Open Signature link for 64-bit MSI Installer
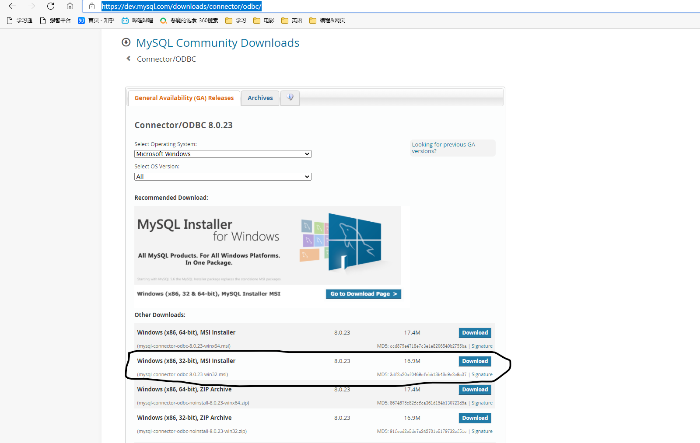This screenshot has width=700, height=443. 482,346
